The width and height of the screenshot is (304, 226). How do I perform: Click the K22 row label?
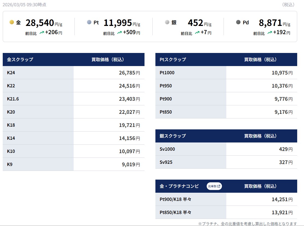tap(11, 86)
